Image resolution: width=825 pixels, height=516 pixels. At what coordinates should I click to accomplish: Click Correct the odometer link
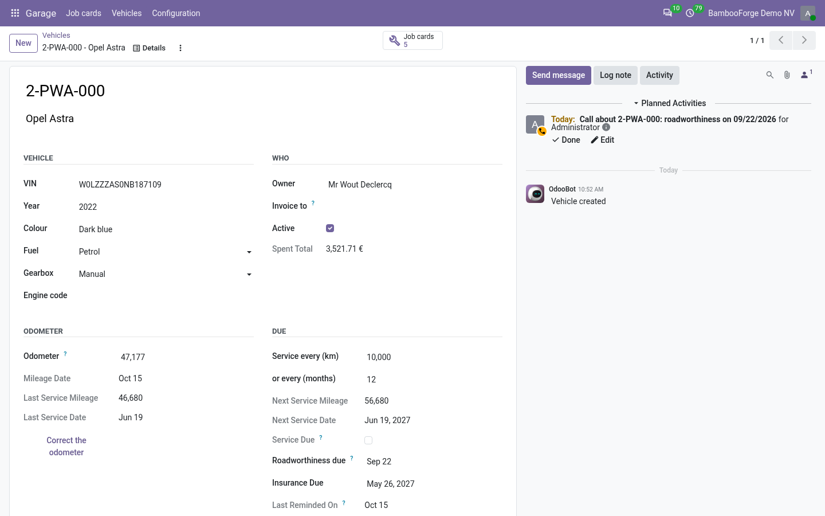click(x=66, y=446)
